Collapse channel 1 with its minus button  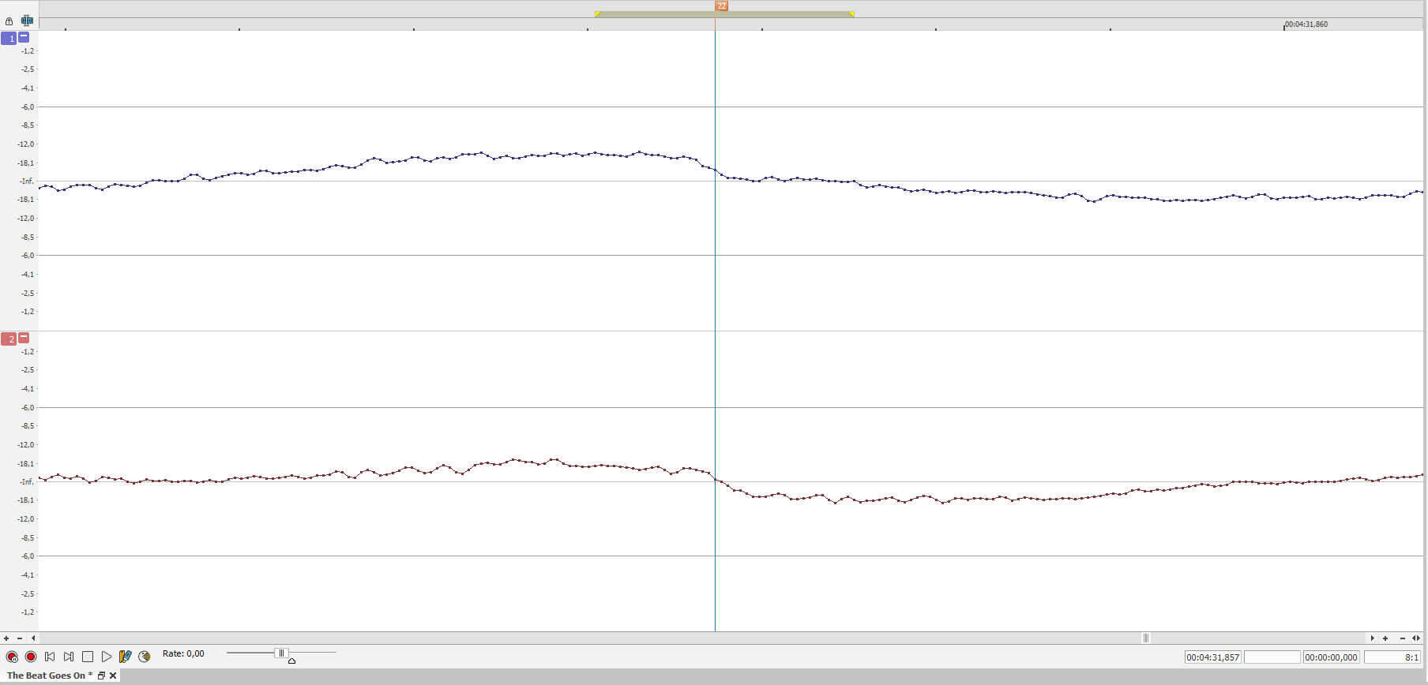(24, 37)
